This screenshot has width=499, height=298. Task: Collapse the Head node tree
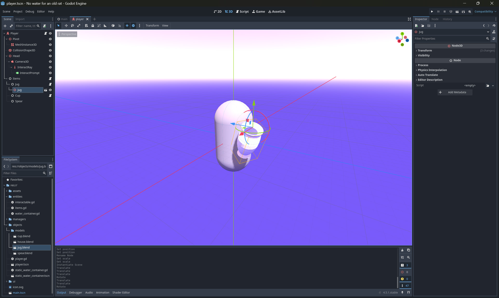tap(6, 56)
